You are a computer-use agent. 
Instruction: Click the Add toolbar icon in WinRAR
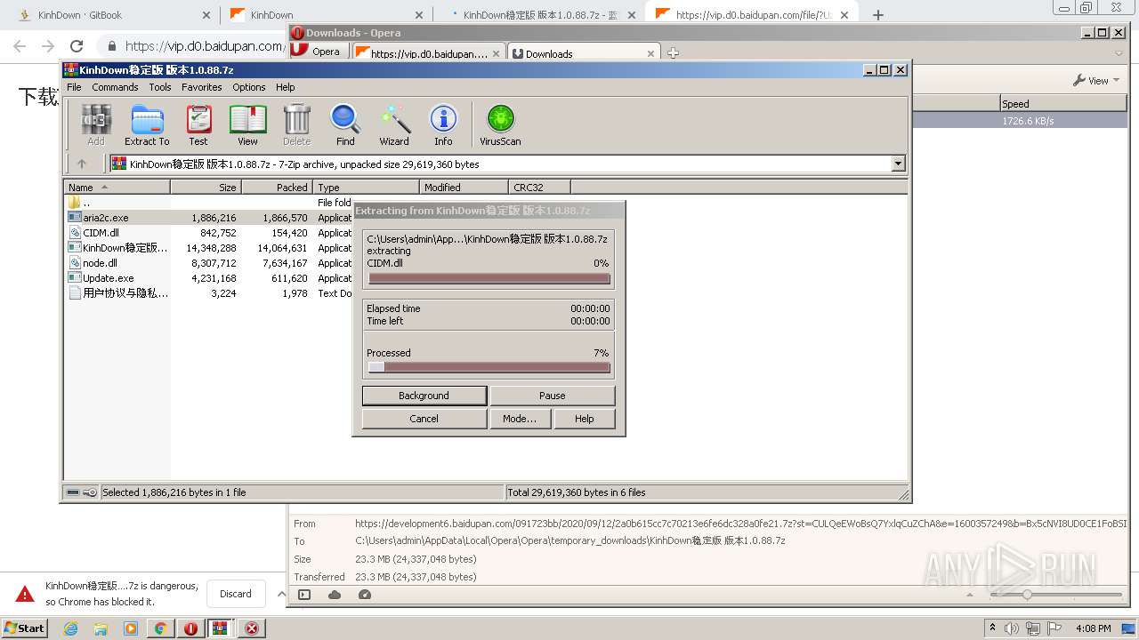96,124
